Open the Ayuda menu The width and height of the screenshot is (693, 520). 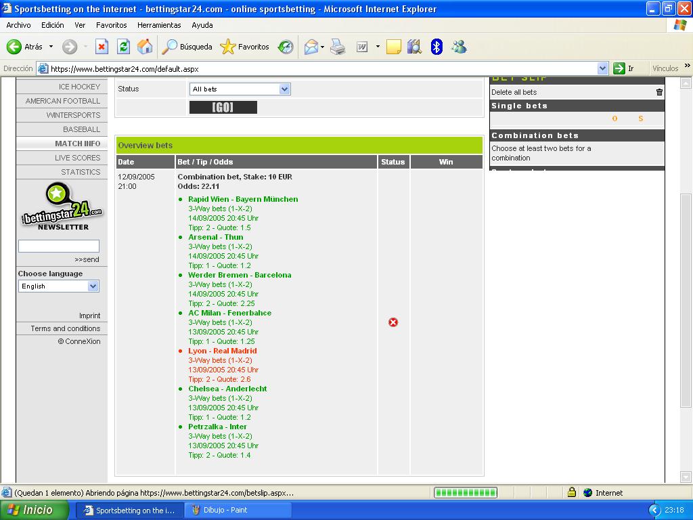(202, 25)
